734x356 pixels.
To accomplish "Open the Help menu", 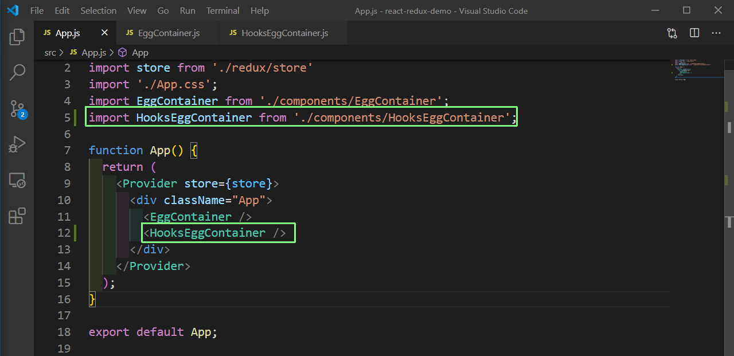I will point(260,11).
